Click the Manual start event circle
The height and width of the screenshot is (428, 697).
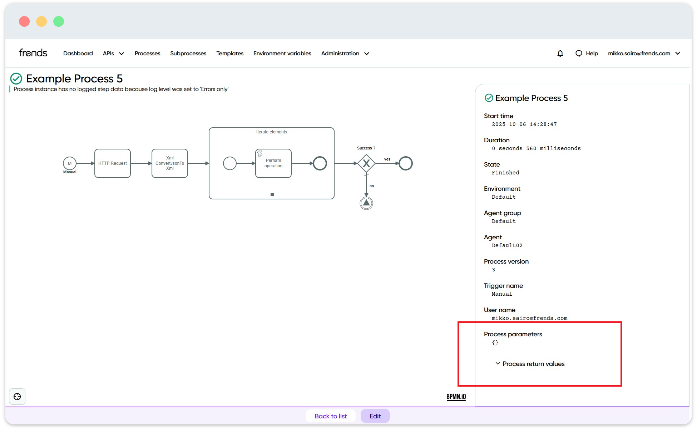[70, 163]
